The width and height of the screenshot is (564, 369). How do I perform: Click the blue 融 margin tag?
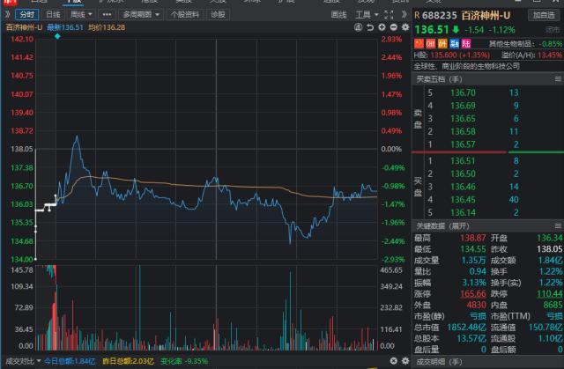point(455,43)
